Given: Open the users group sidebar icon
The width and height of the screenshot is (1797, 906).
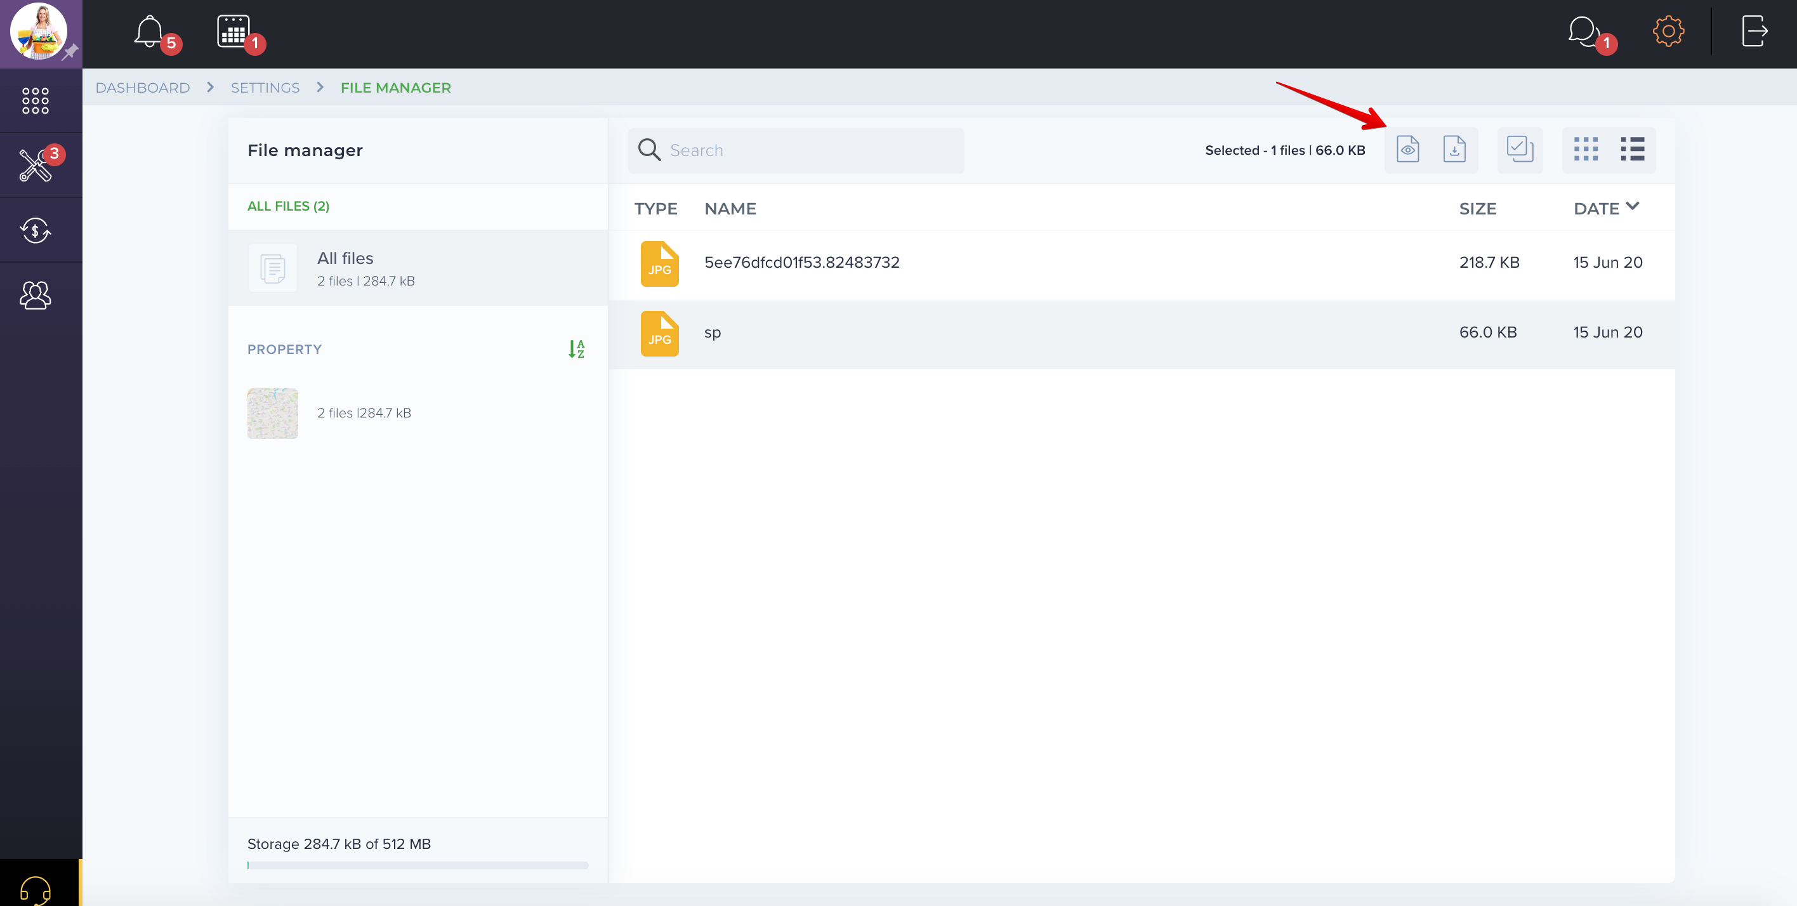Looking at the screenshot, I should coord(36,295).
